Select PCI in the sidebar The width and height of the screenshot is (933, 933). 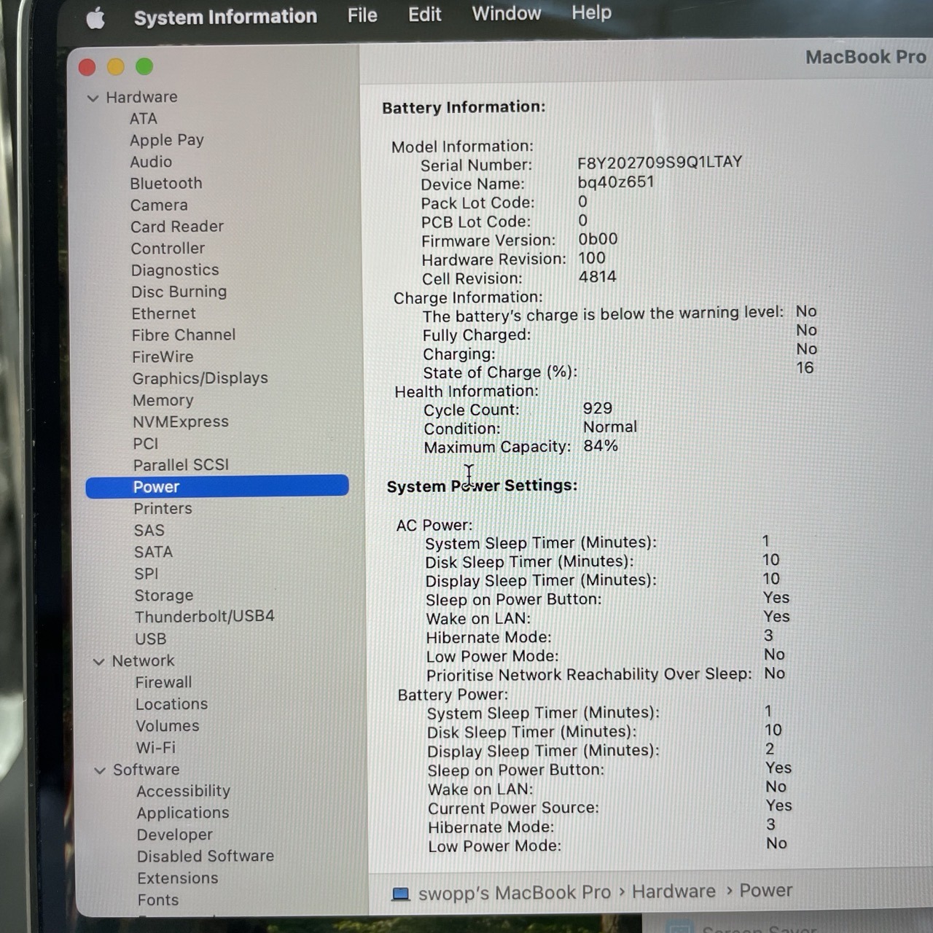pos(146,444)
